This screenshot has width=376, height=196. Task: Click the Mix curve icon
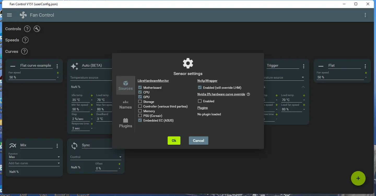[13, 146]
